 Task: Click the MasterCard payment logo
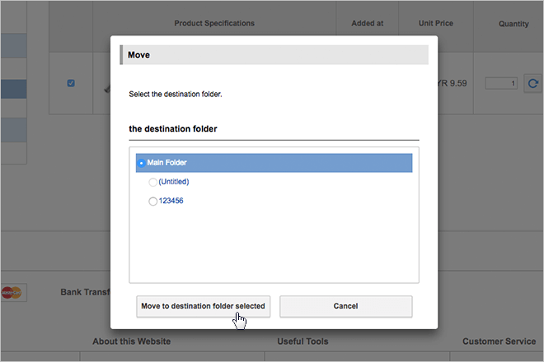(12, 292)
